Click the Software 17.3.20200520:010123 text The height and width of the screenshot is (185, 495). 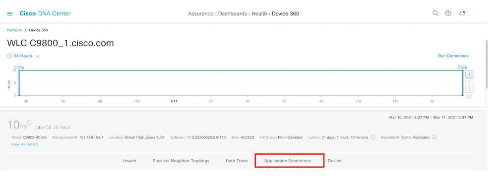coord(198,137)
